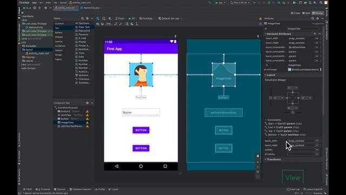The height and width of the screenshot is (195, 346).
Task: Open Component Tree settings gear
Action: (88, 103)
